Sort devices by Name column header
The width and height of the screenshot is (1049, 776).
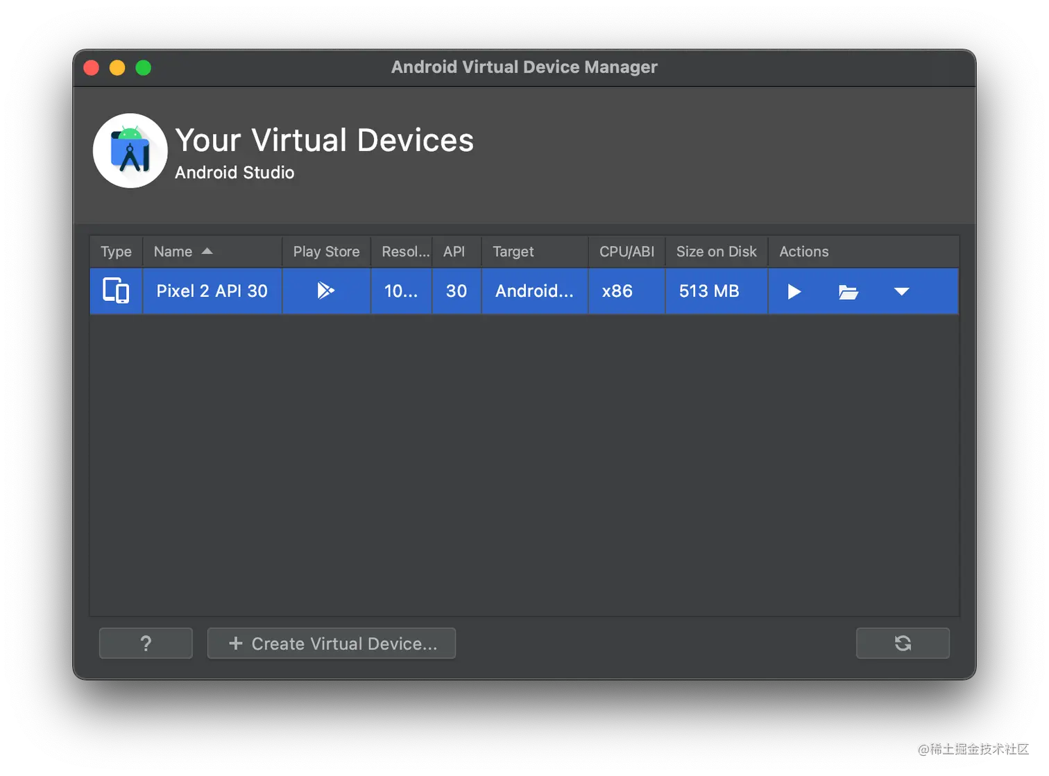tap(212, 251)
